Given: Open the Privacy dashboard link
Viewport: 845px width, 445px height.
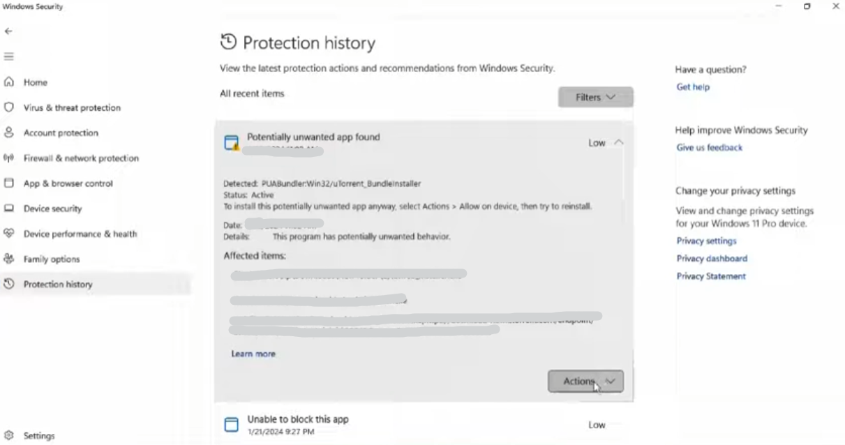Looking at the screenshot, I should 712,259.
